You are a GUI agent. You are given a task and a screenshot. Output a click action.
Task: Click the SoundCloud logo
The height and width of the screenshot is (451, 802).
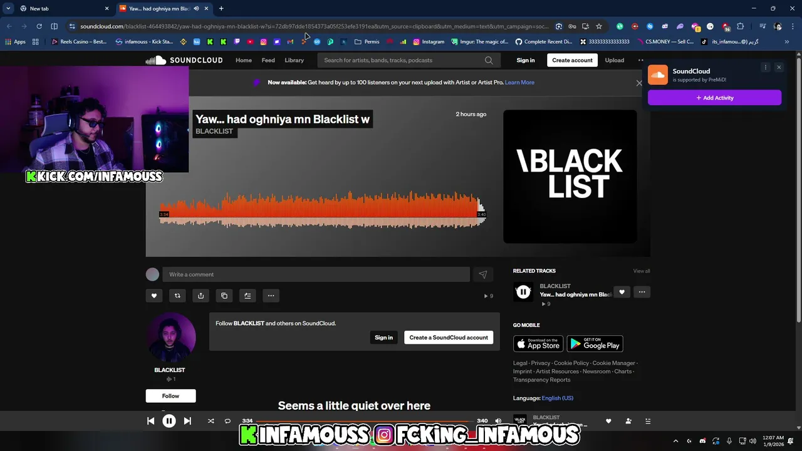(x=184, y=60)
